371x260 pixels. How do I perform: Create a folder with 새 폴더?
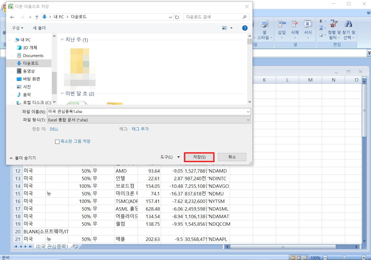point(39,28)
